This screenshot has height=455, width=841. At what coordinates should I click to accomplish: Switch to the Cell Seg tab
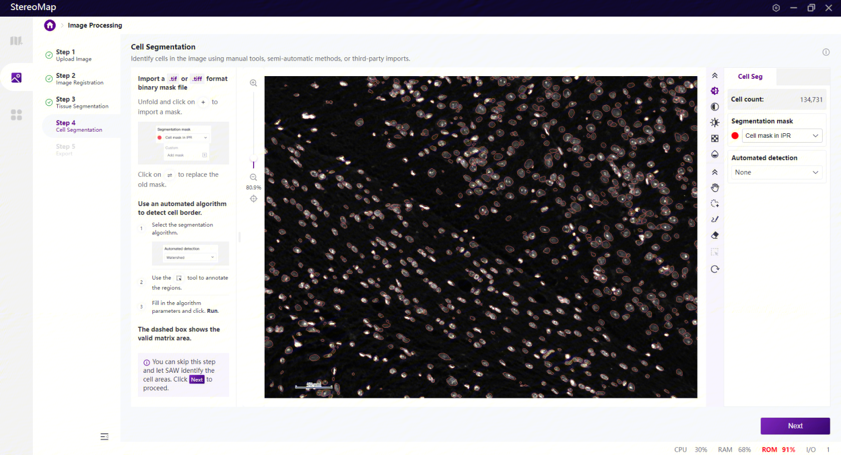750,77
